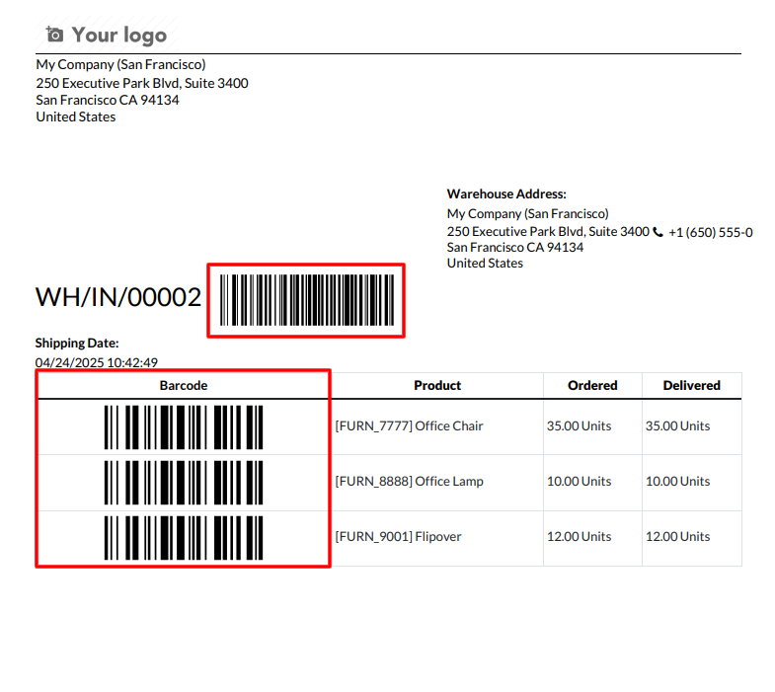
Task: Click header 'United States' line
Action: point(76,117)
